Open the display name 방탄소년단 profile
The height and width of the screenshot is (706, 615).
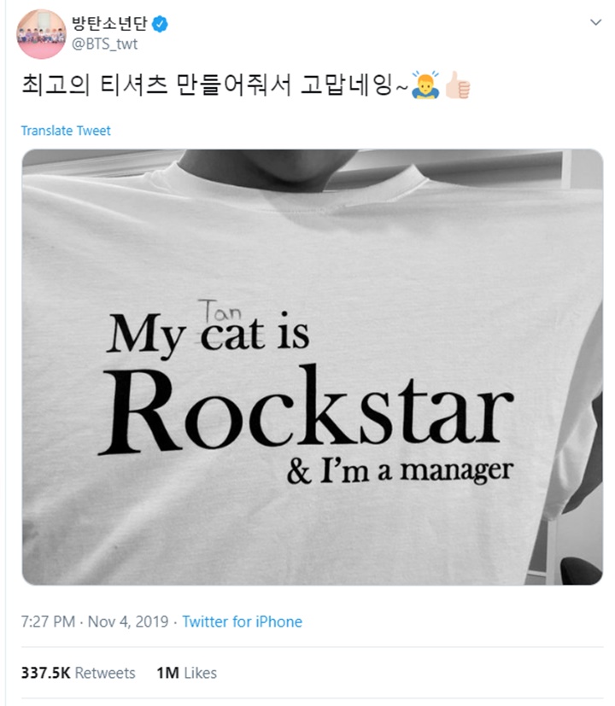tap(113, 24)
